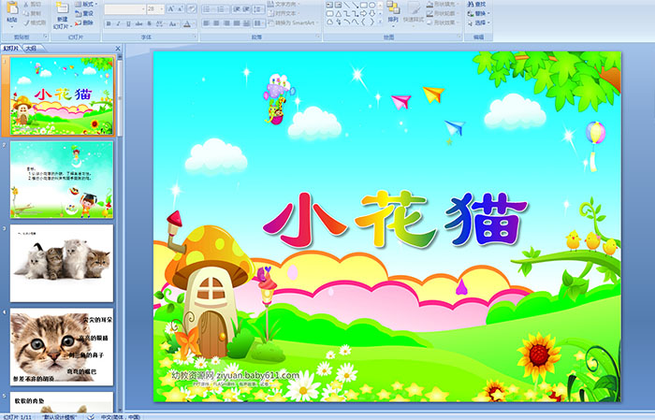The height and width of the screenshot is (420, 655).
Task: Click the Columns icon in paragraph group
Action: click(258, 23)
